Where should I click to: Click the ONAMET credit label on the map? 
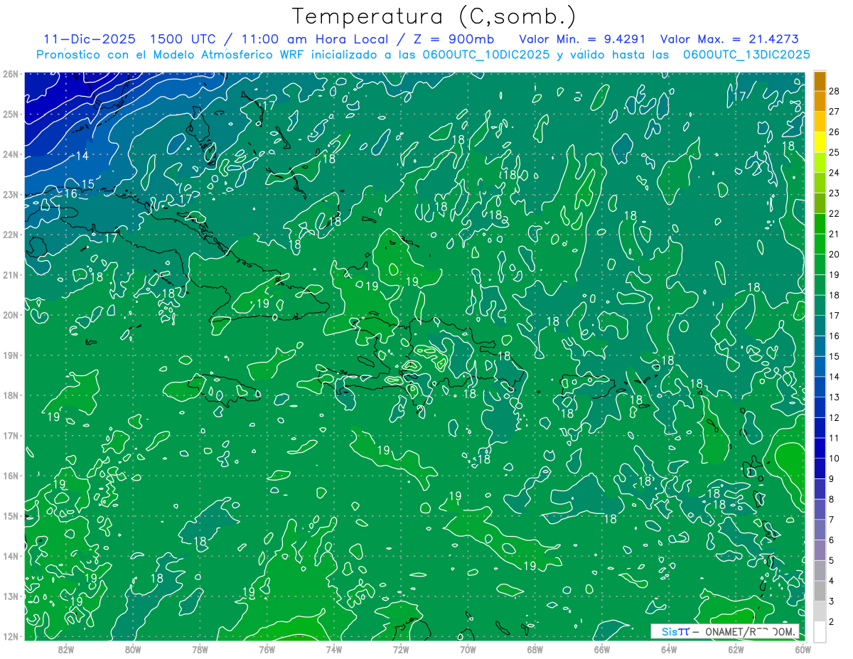724,631
